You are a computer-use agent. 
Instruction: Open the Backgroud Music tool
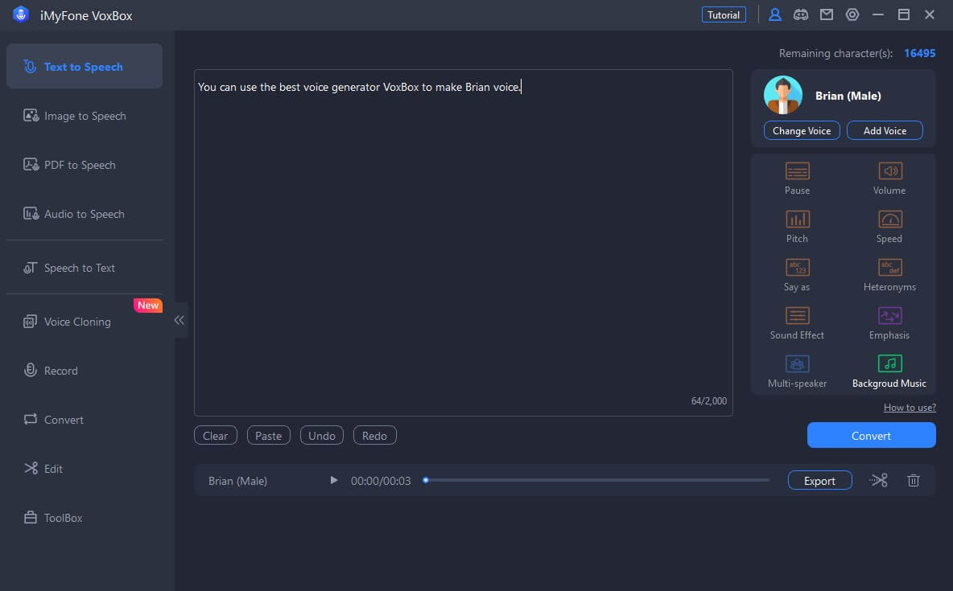coord(889,371)
